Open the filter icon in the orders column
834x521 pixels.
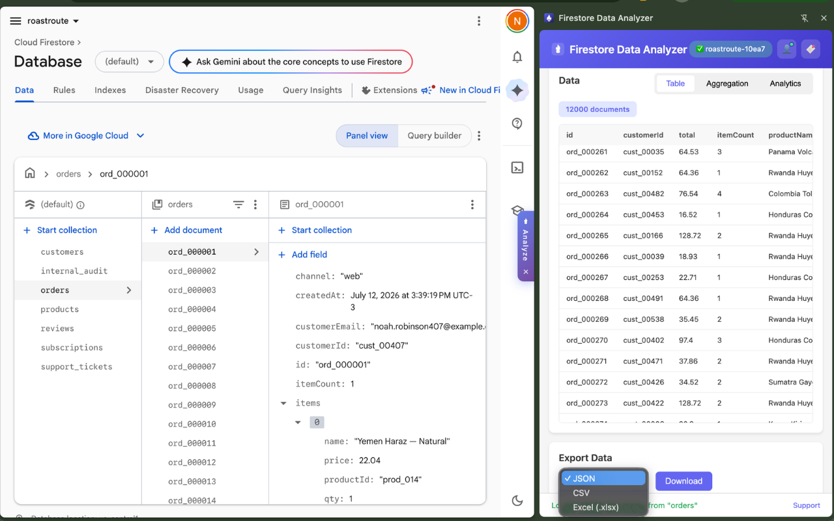[x=238, y=204]
